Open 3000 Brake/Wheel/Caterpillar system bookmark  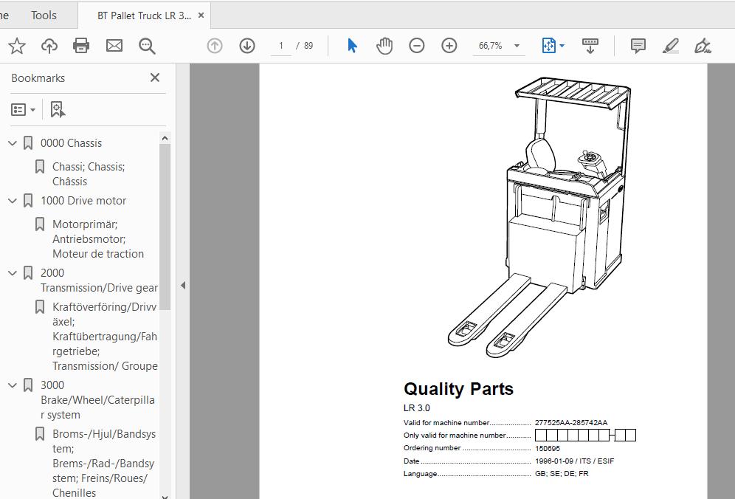[x=97, y=399]
